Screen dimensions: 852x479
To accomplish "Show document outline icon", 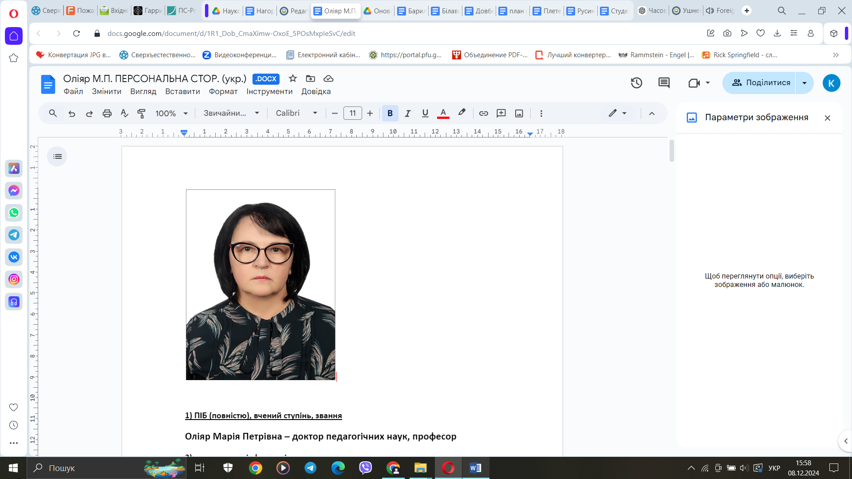I will pos(57,157).
